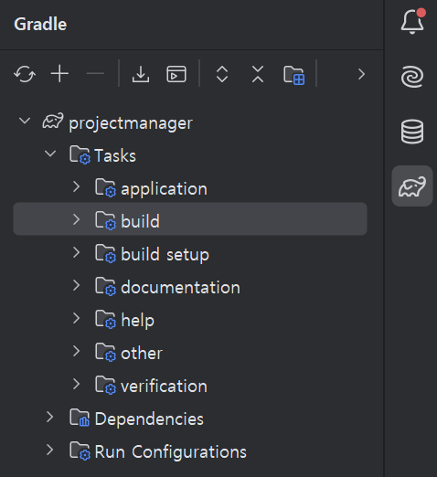Open the Execute Gradle Task icon
The image size is (437, 477).
coord(176,74)
